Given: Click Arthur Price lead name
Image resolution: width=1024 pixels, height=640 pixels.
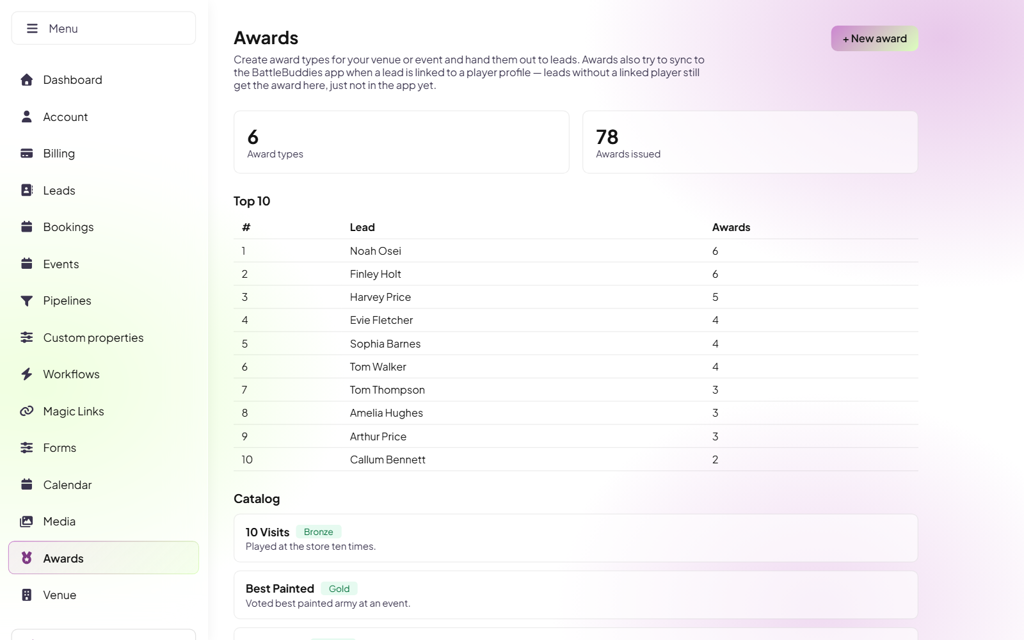Looking at the screenshot, I should pos(378,436).
